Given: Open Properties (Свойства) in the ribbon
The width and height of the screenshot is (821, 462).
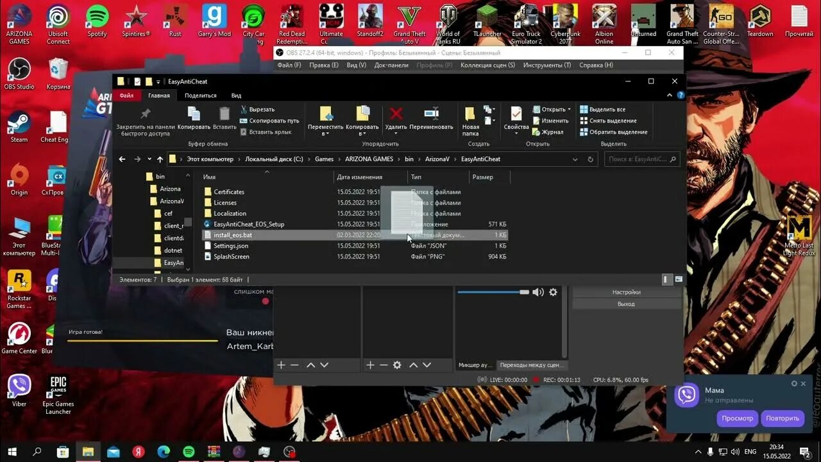Looking at the screenshot, I should pos(516,120).
